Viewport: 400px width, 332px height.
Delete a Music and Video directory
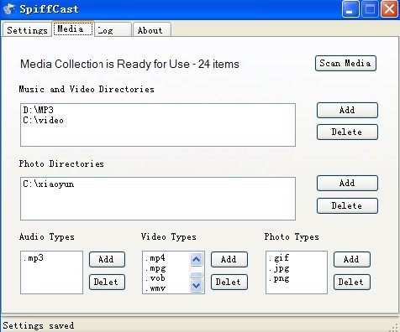[x=347, y=132]
